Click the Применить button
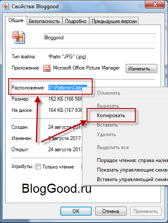The height and width of the screenshot is (223, 168). [146, 211]
